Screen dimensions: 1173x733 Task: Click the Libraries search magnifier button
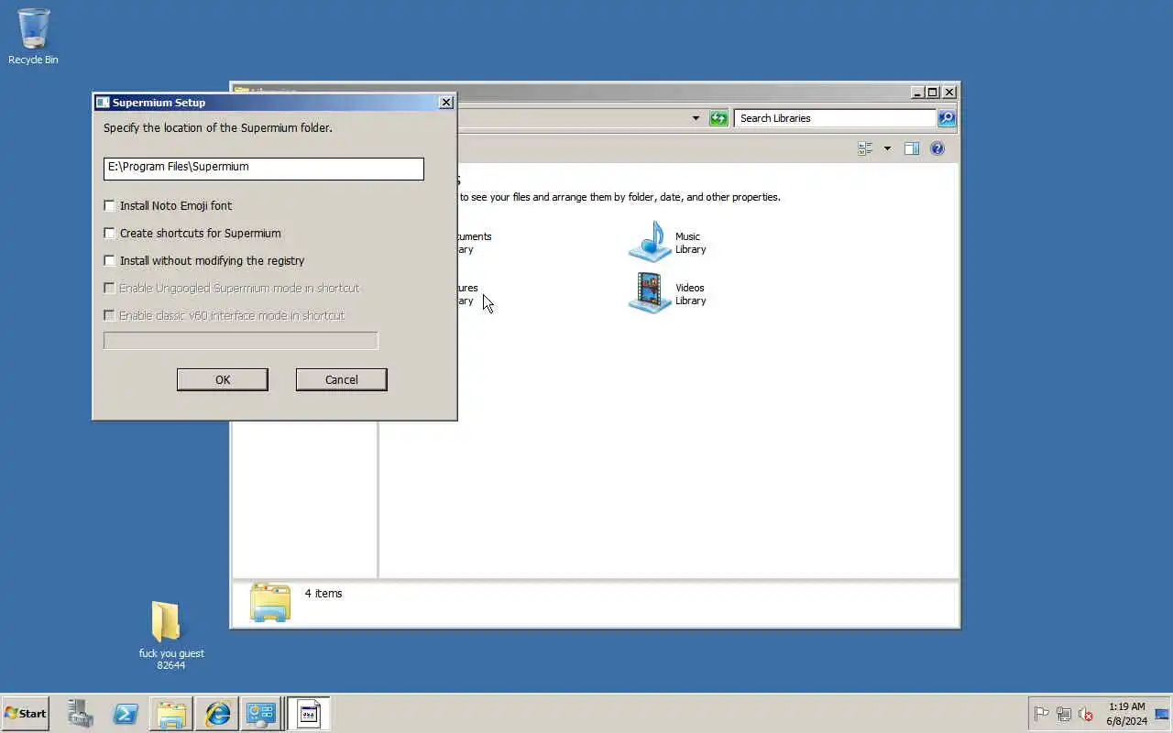(x=947, y=118)
